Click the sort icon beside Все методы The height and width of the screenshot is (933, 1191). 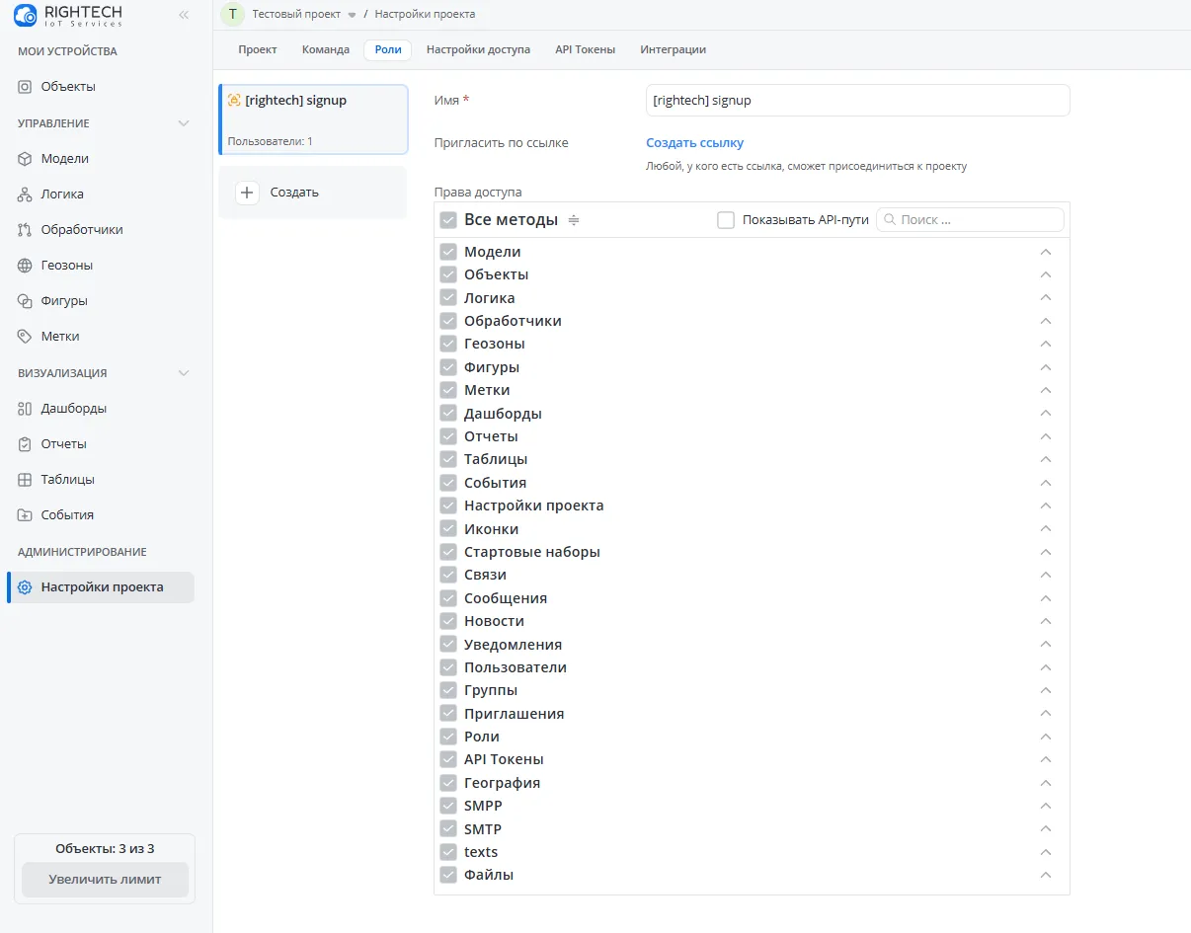(x=574, y=220)
